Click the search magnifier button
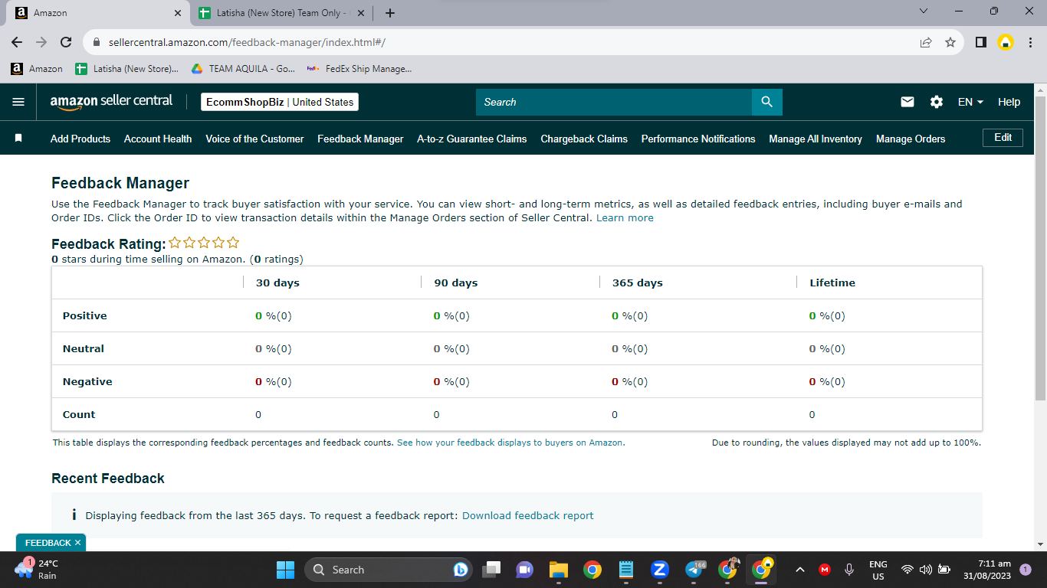Screen dimensions: 1047x588 coord(767,102)
